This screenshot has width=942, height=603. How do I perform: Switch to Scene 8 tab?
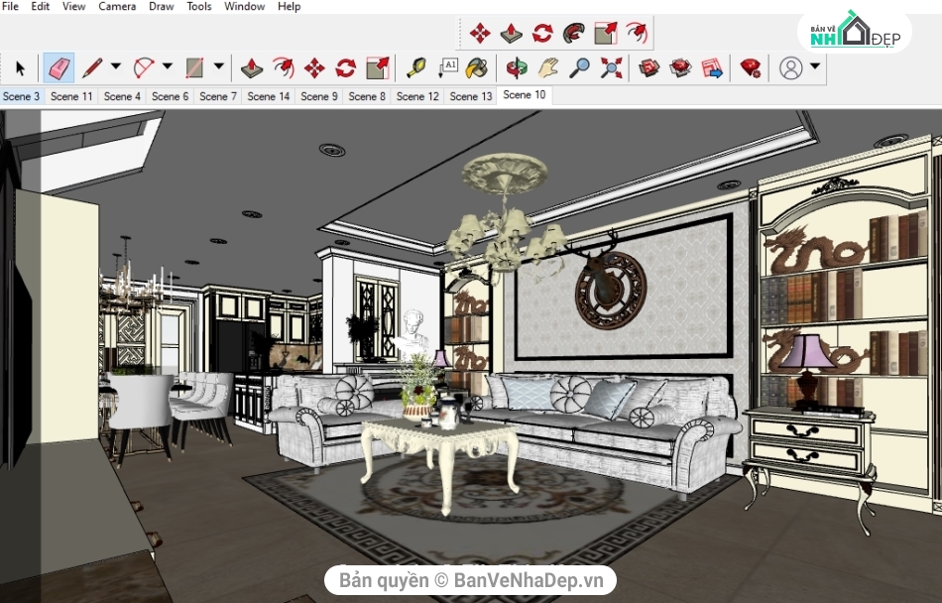click(367, 96)
